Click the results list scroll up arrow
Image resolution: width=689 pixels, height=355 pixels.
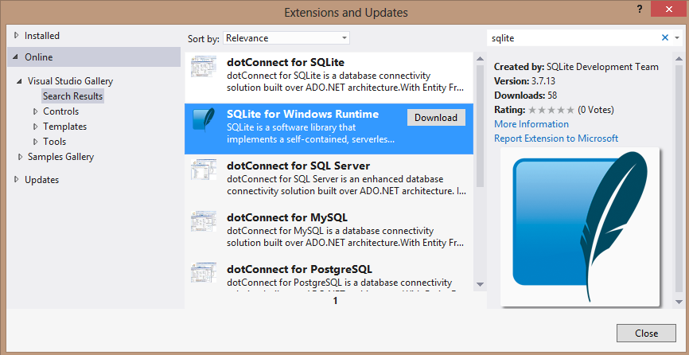[x=480, y=58]
